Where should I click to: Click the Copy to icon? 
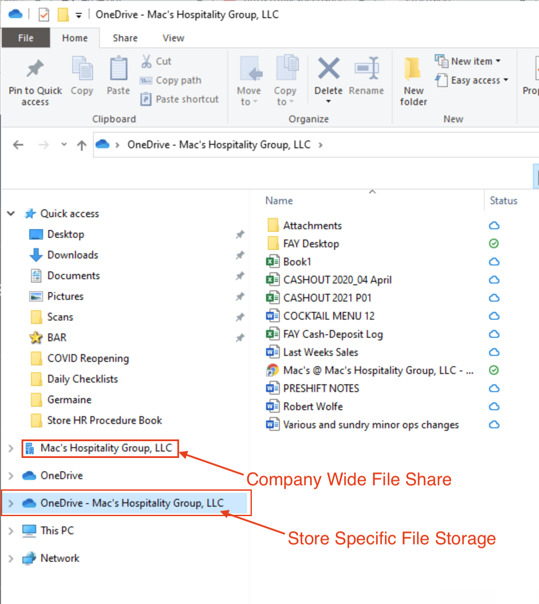point(287,68)
